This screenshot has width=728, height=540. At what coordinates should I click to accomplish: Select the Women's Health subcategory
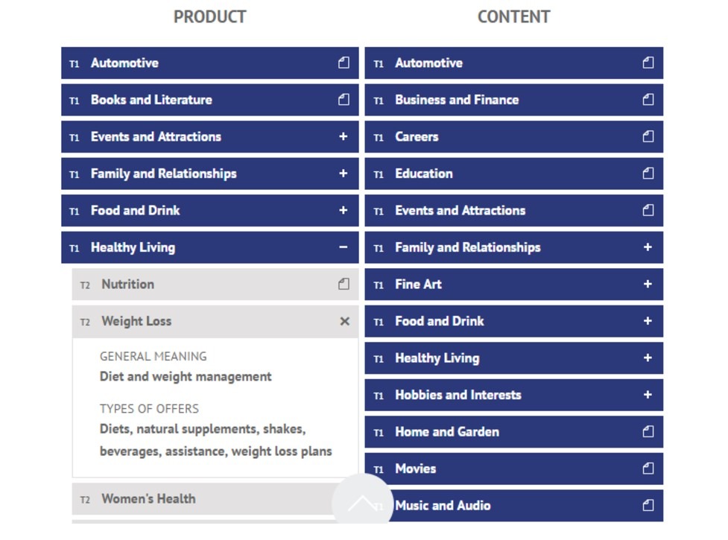click(148, 499)
